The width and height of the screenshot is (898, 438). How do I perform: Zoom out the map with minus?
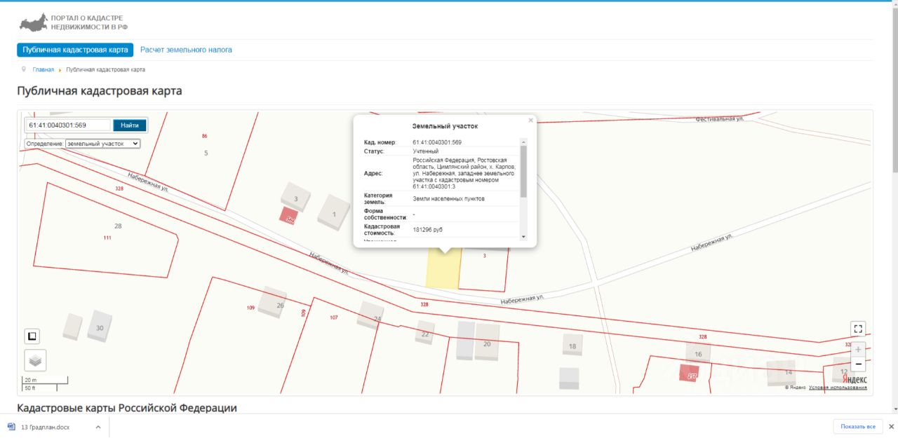pos(858,364)
